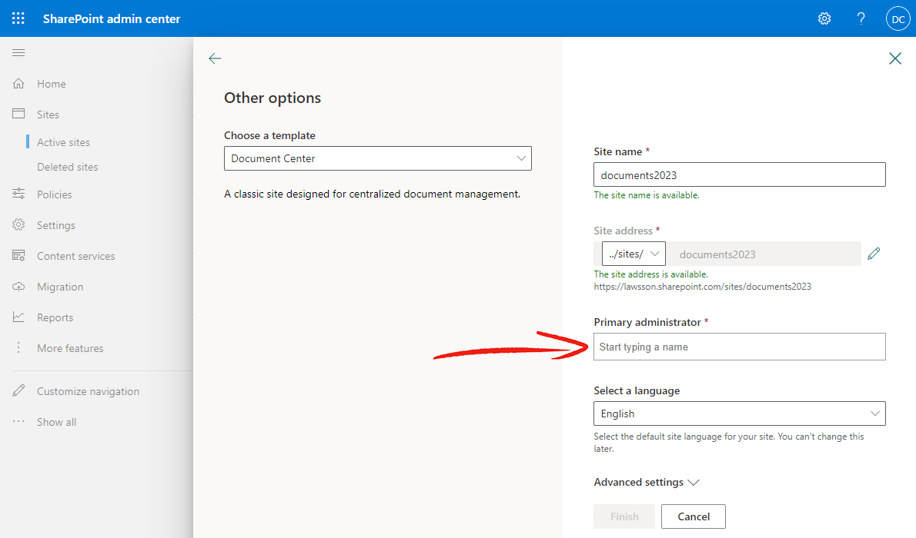Open the settings gear in header
Image resolution: width=916 pixels, height=538 pixels.
point(824,18)
